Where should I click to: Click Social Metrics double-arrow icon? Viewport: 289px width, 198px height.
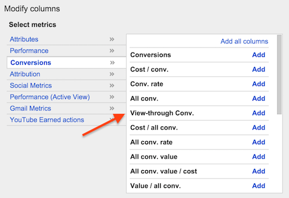112,85
